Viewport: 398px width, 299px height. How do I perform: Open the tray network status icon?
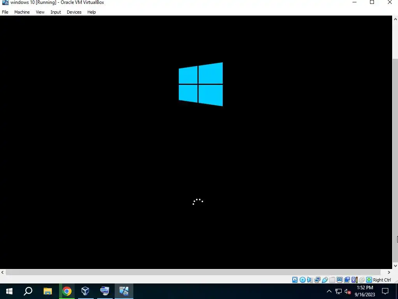339,291
